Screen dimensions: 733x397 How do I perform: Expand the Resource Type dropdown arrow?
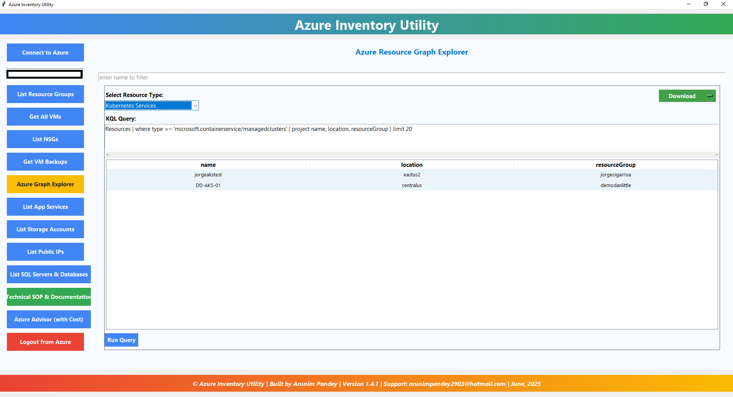pos(195,105)
